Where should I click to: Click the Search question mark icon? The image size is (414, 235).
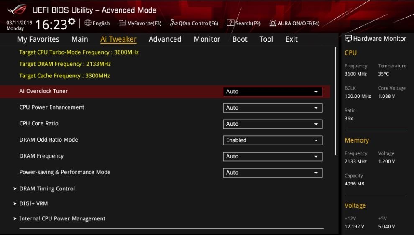(x=230, y=23)
